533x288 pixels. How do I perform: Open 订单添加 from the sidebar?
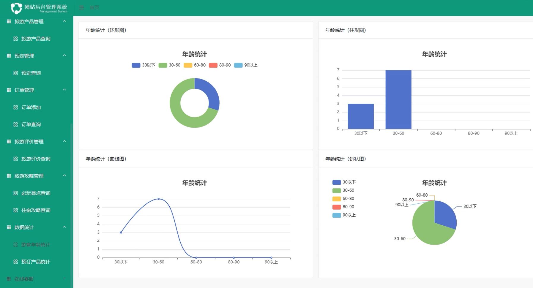[31, 107]
